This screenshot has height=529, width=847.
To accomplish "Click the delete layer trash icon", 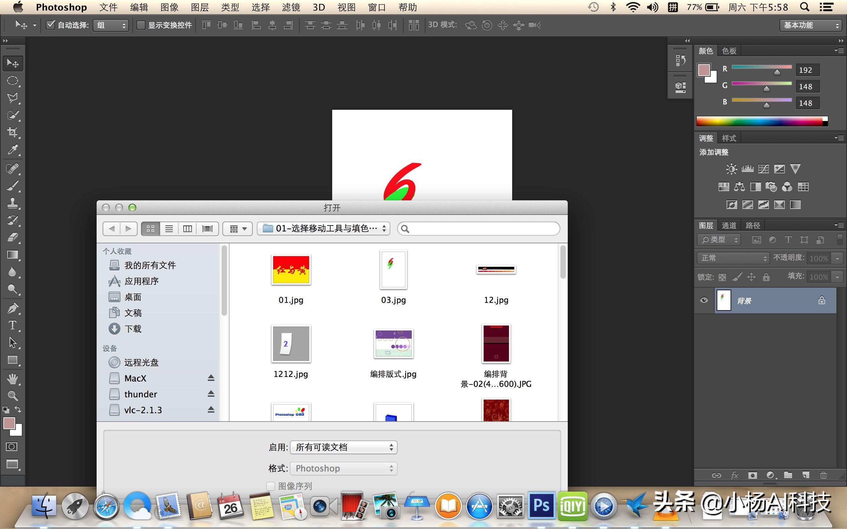I will 823,475.
